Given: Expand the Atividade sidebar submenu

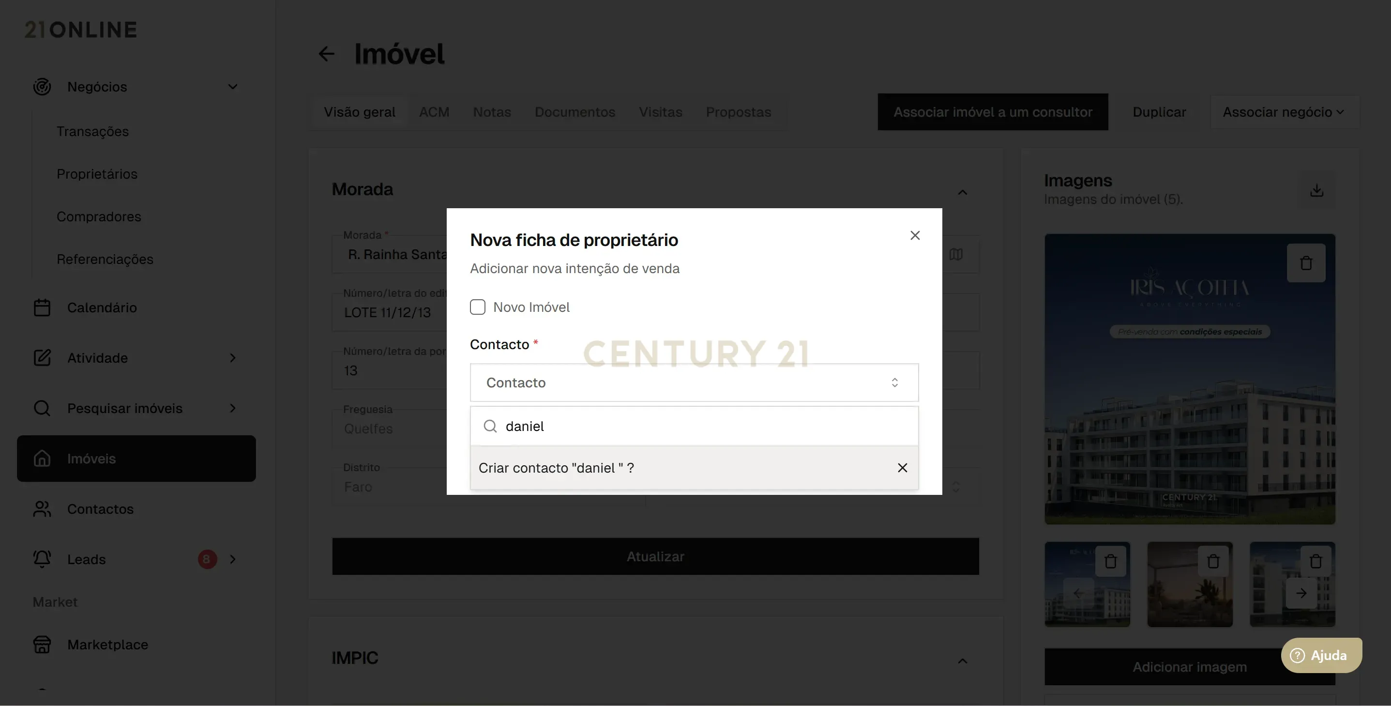Looking at the screenshot, I should click(x=233, y=357).
